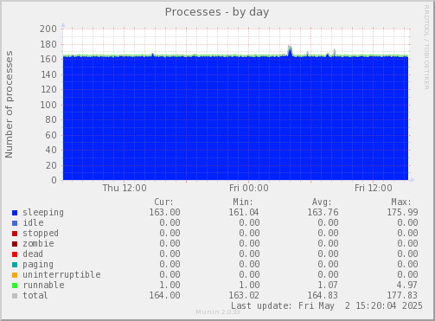Click the 80 y-axis tick label
The height and width of the screenshot is (321, 435).
51,119
